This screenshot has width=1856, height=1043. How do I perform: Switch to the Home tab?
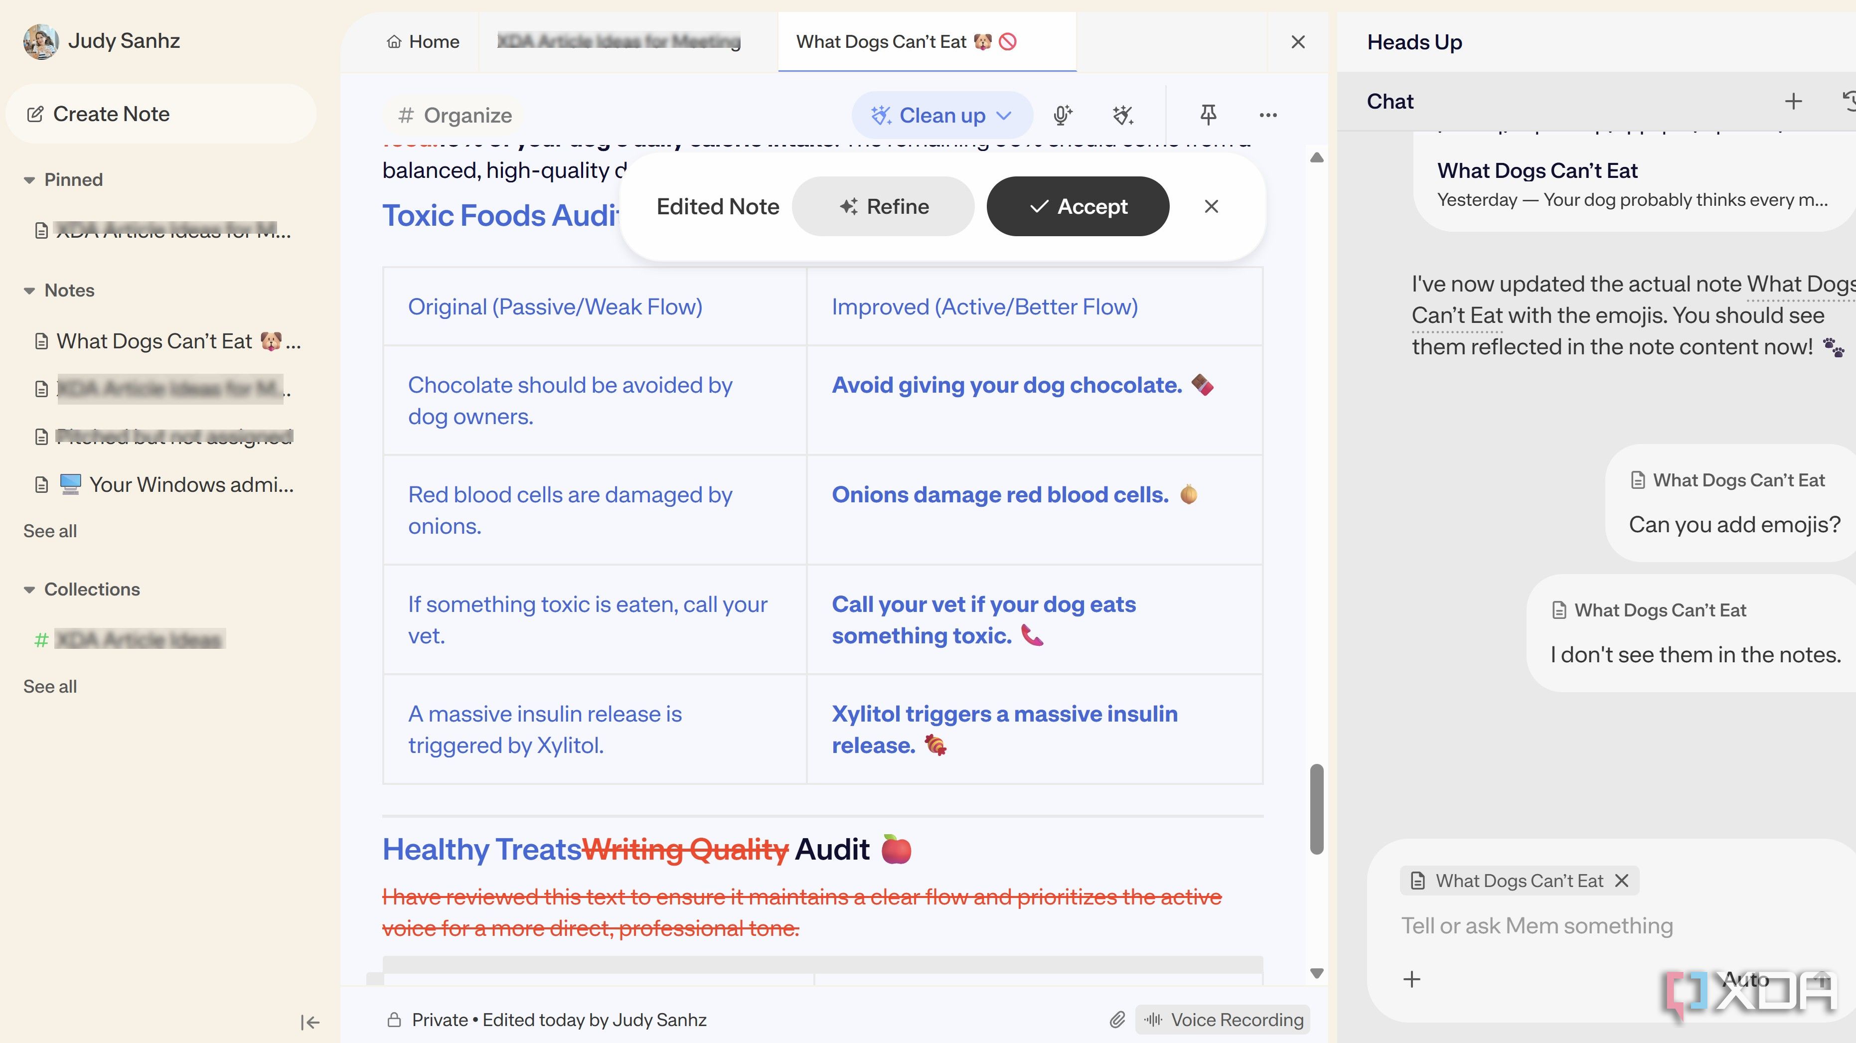pos(423,42)
